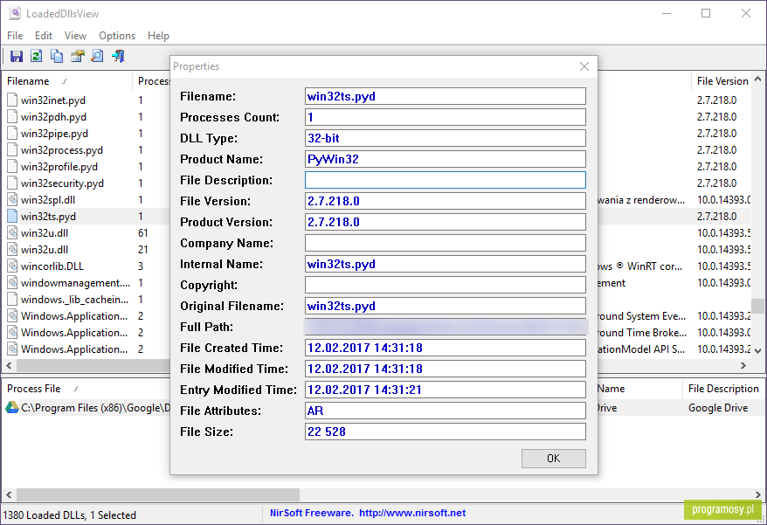The image size is (767, 525).
Task: Click the empty Copyright field
Action: point(446,285)
